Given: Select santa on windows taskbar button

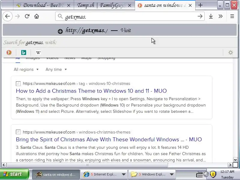Looking at the screenshot, I should [56, 174].
